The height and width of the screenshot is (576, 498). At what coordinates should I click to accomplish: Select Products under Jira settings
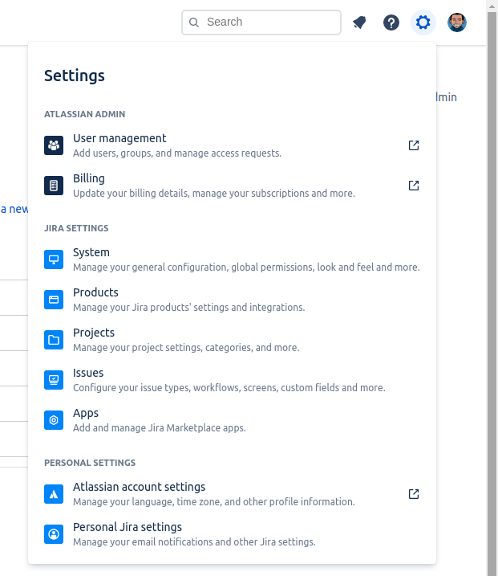click(x=232, y=300)
